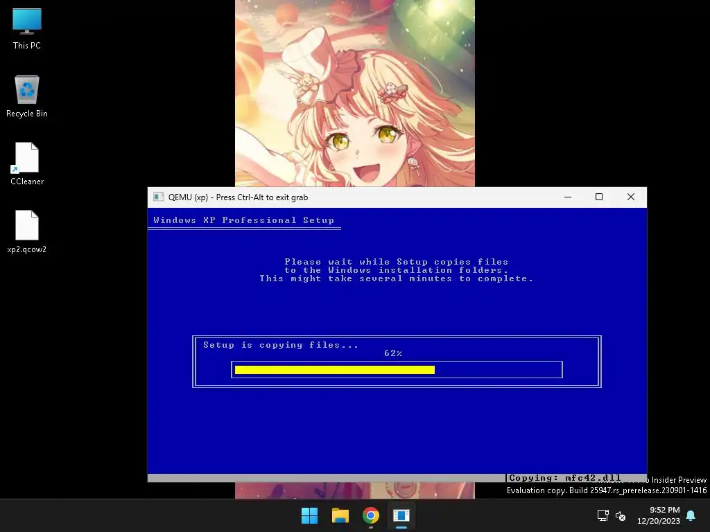Maximize the QEMU (xp) window
The height and width of the screenshot is (532, 710).
tap(599, 197)
